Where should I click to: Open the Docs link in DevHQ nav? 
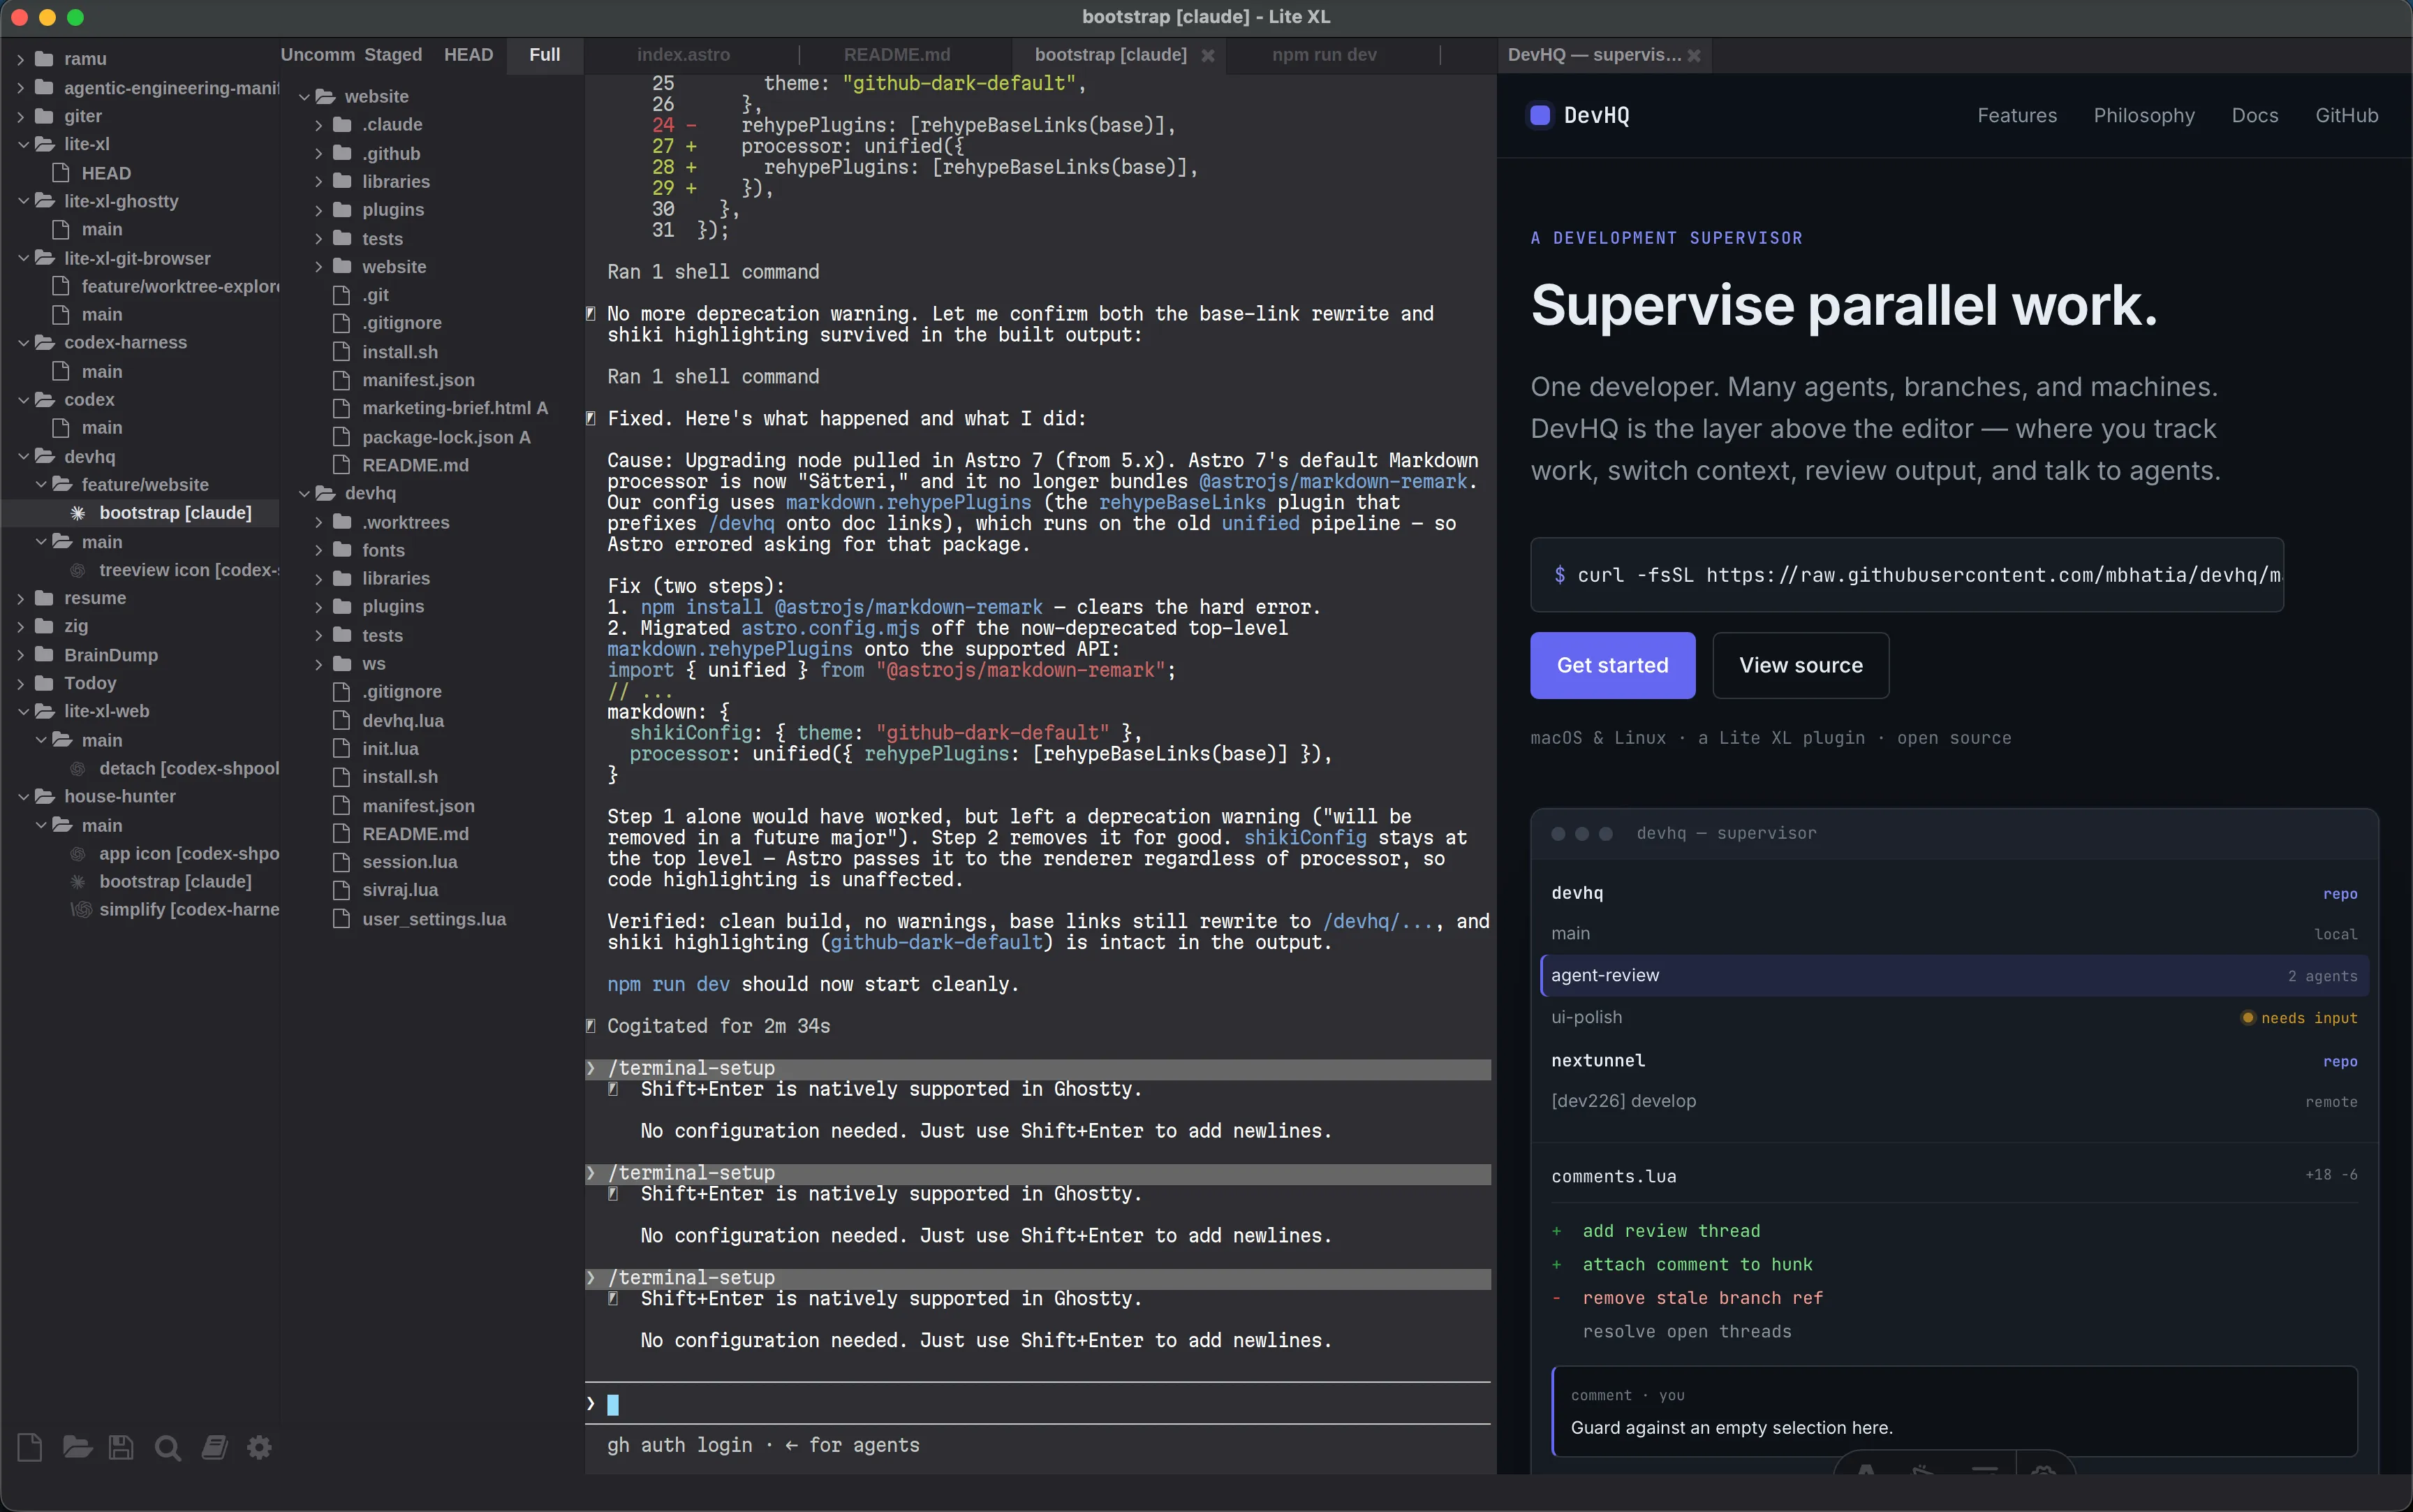click(x=2255, y=115)
